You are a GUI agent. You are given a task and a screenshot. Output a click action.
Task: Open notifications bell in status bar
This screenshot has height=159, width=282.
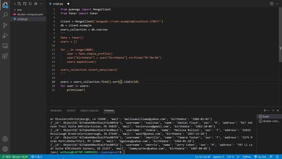point(277,157)
